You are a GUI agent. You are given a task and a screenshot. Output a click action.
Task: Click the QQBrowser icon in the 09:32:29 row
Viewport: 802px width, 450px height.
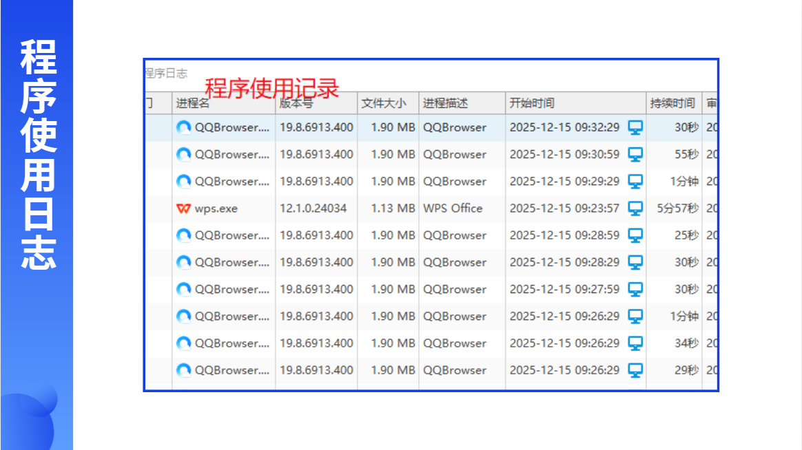click(184, 127)
